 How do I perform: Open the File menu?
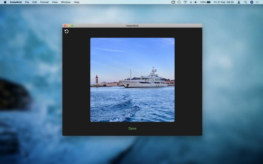click(27, 2)
